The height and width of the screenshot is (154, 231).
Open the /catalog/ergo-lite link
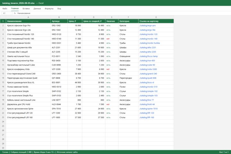pyautogui.click(x=147, y=30)
